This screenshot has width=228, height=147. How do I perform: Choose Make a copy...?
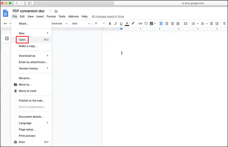pyautogui.click(x=31, y=46)
